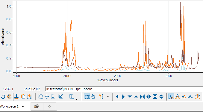Click the cursor Y readout -2.295e-02

(x=32, y=89)
